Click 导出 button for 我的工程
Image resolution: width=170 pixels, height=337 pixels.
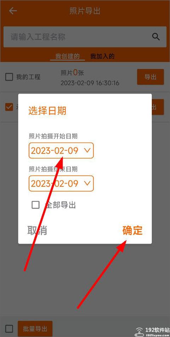151,77
